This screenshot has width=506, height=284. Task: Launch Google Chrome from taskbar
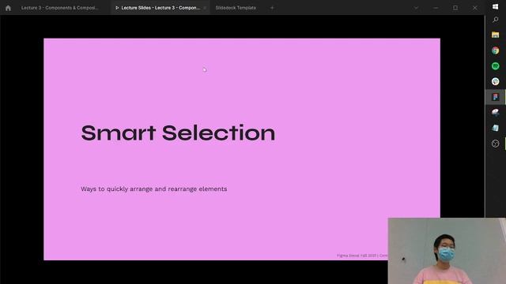496,50
